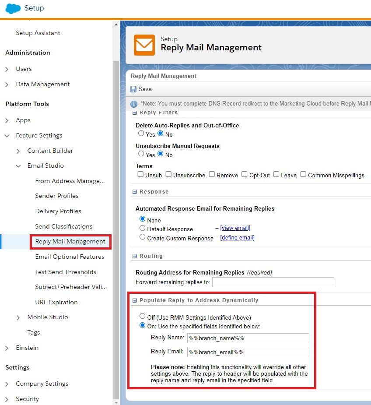This screenshot has height=405, width=371.
Task: Click sidebar scrollbar up arrow
Action: click(x=116, y=25)
